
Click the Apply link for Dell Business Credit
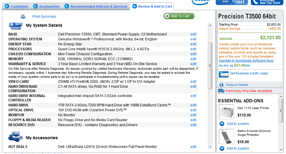(264, 74)
